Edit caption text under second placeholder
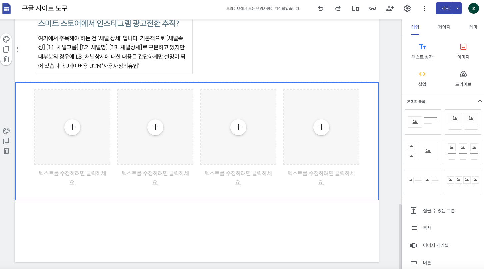 (x=155, y=178)
